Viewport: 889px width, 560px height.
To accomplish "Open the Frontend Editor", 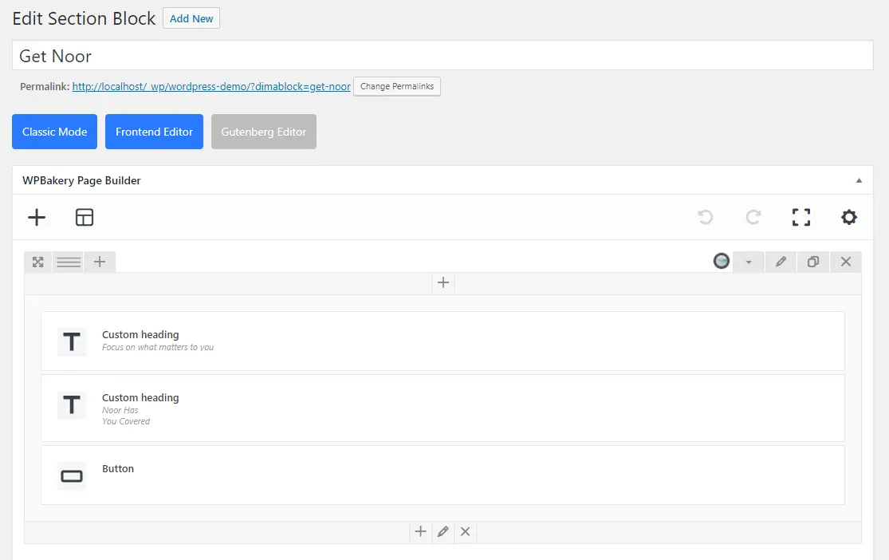I will click(154, 132).
